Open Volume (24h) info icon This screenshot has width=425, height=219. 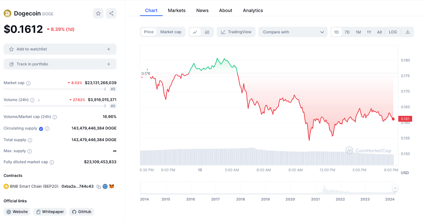(x=32, y=100)
